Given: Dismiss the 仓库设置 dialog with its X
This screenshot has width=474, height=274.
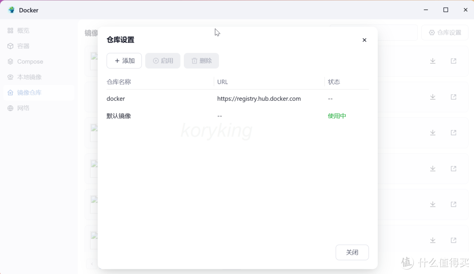Looking at the screenshot, I should click(x=364, y=40).
